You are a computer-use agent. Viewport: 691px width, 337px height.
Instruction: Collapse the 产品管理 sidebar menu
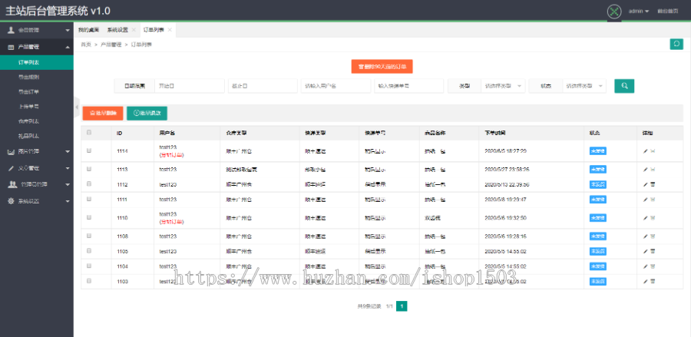point(37,47)
